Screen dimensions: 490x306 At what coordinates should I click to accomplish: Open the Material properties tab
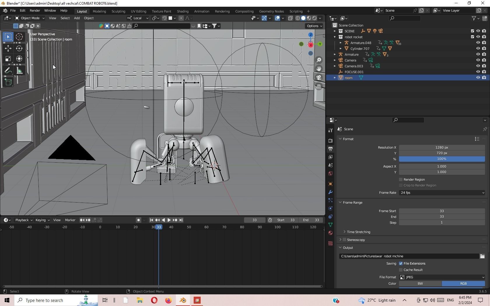tap(330, 233)
